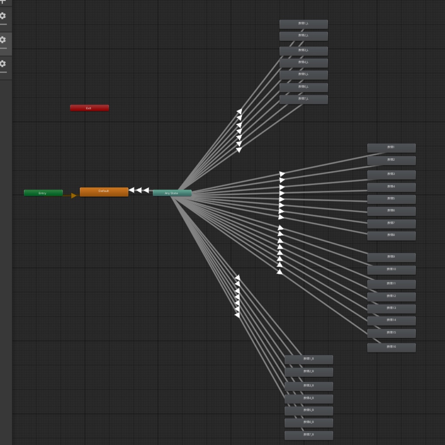Select the teal Any State node
This screenshot has height=445, width=445.
172,193
